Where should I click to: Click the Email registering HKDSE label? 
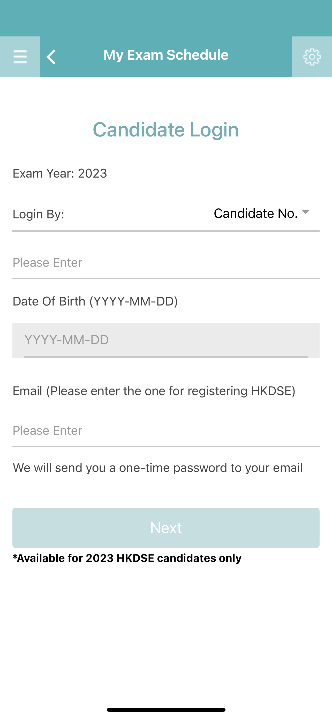[154, 391]
